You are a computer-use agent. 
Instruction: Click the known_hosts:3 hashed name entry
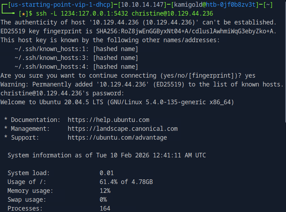tap(76, 58)
